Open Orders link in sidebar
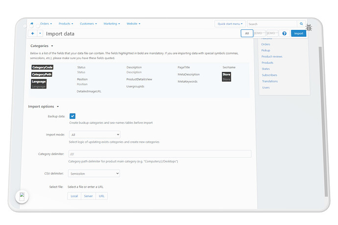 click(x=266, y=44)
